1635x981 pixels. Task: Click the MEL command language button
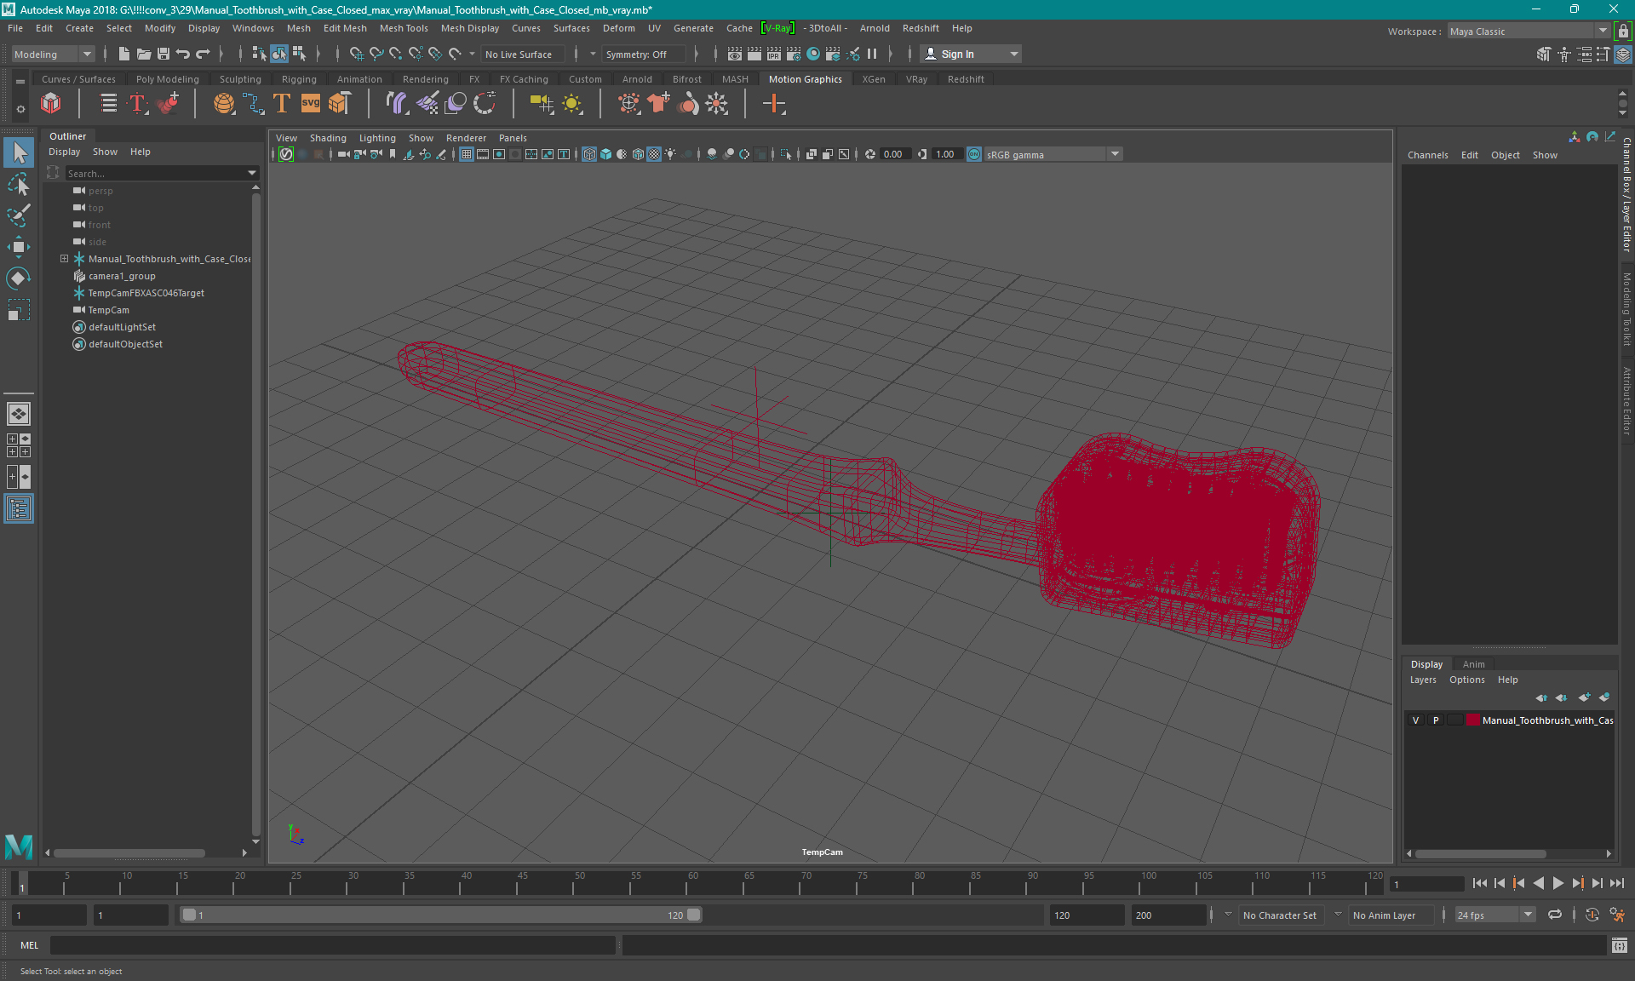(x=30, y=945)
